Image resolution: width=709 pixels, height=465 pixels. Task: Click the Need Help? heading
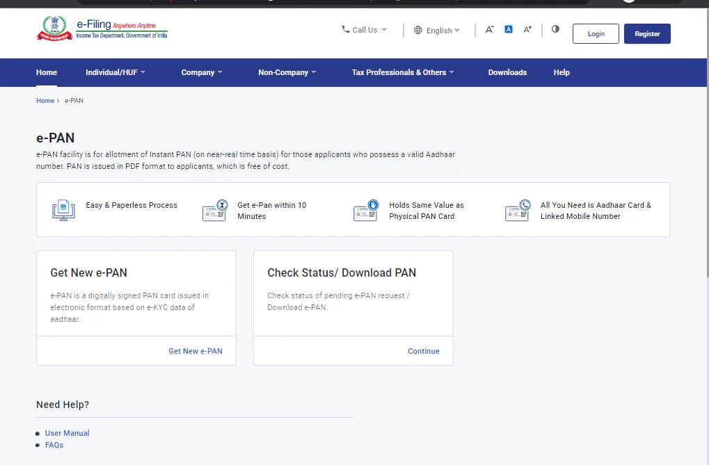pos(63,405)
